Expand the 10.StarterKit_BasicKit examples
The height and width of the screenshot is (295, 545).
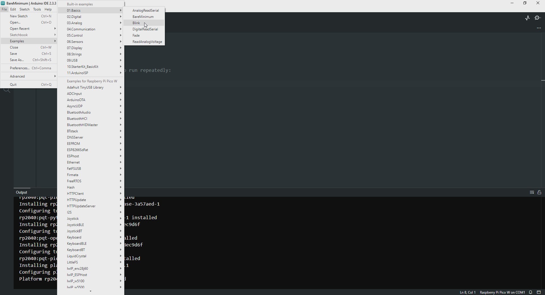pos(91,67)
